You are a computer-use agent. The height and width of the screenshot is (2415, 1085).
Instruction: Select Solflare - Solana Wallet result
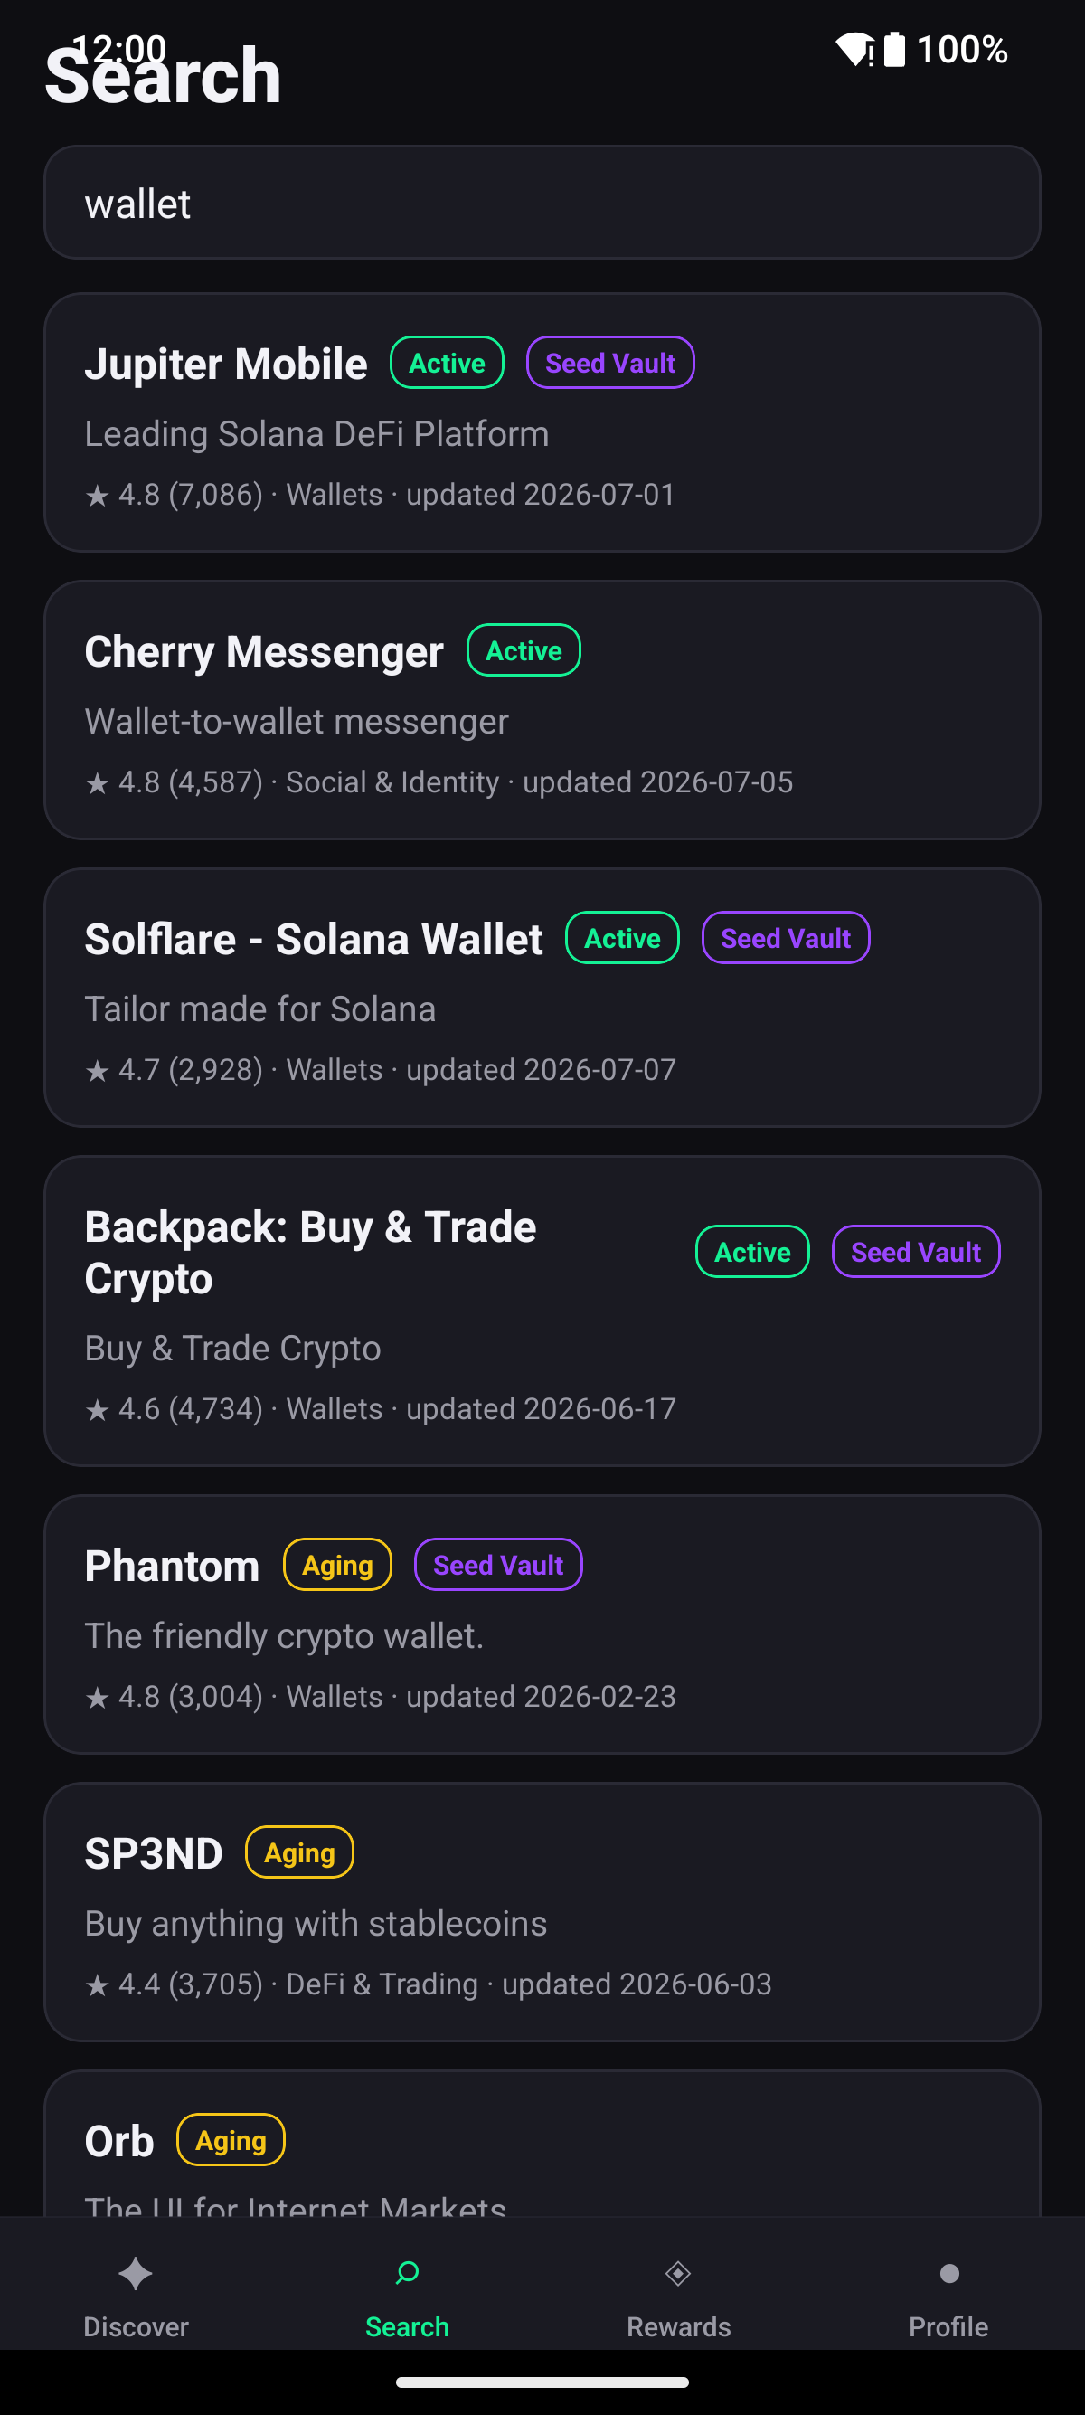[x=542, y=998]
